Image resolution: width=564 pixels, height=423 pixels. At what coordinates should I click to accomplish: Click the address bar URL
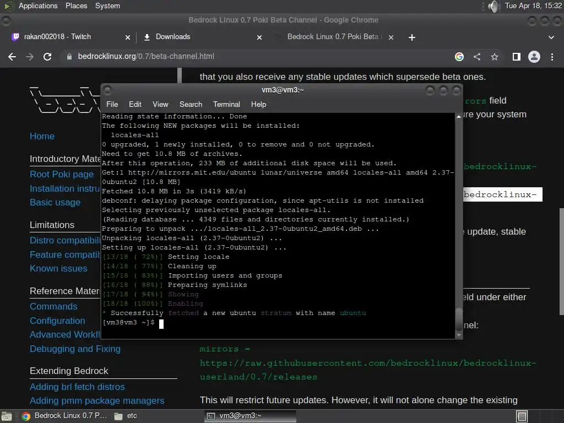point(146,57)
